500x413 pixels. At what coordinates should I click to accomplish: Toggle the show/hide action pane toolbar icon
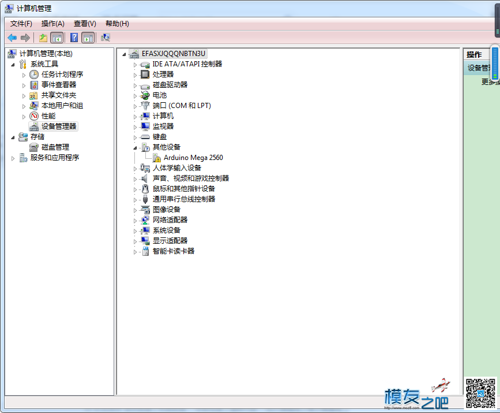(x=88, y=38)
